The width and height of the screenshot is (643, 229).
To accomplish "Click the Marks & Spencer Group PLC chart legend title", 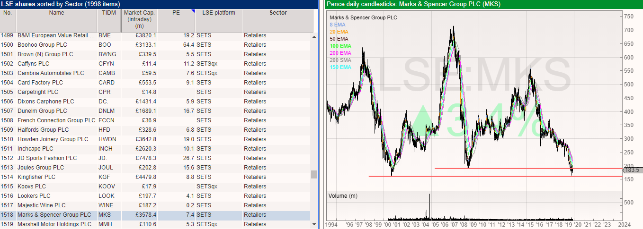I will [x=363, y=17].
